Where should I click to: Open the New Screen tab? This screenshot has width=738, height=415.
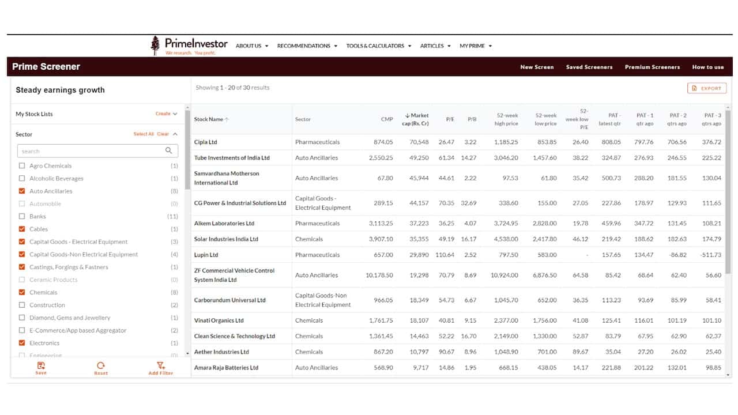(x=537, y=67)
